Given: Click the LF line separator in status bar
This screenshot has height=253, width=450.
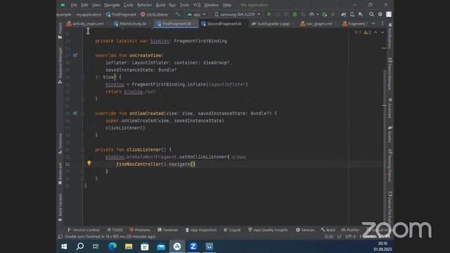Looking at the screenshot, I should [339, 237].
